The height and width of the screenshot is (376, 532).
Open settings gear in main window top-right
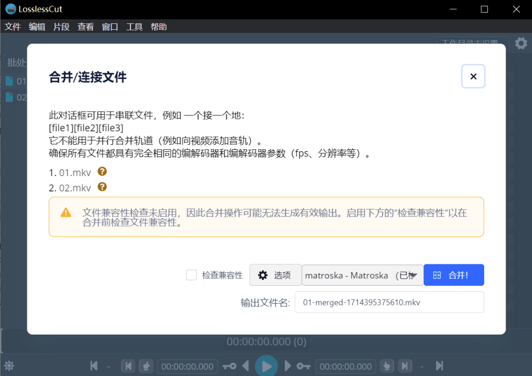point(521,43)
